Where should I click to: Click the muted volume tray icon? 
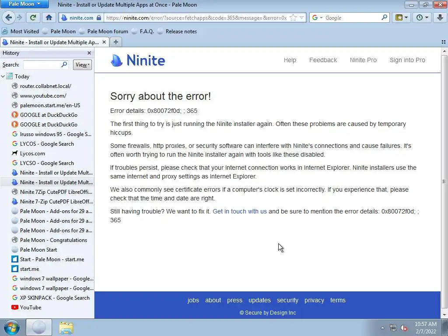pos(403,328)
